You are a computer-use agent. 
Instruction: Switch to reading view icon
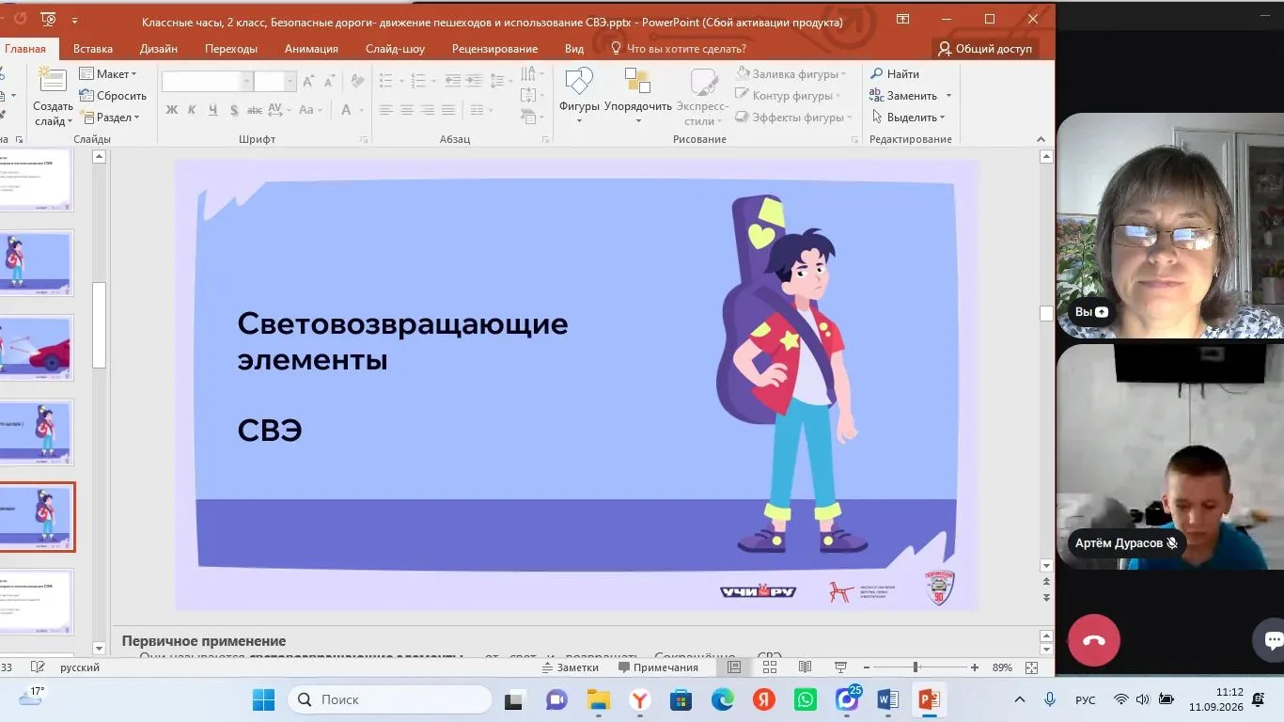[x=805, y=667]
